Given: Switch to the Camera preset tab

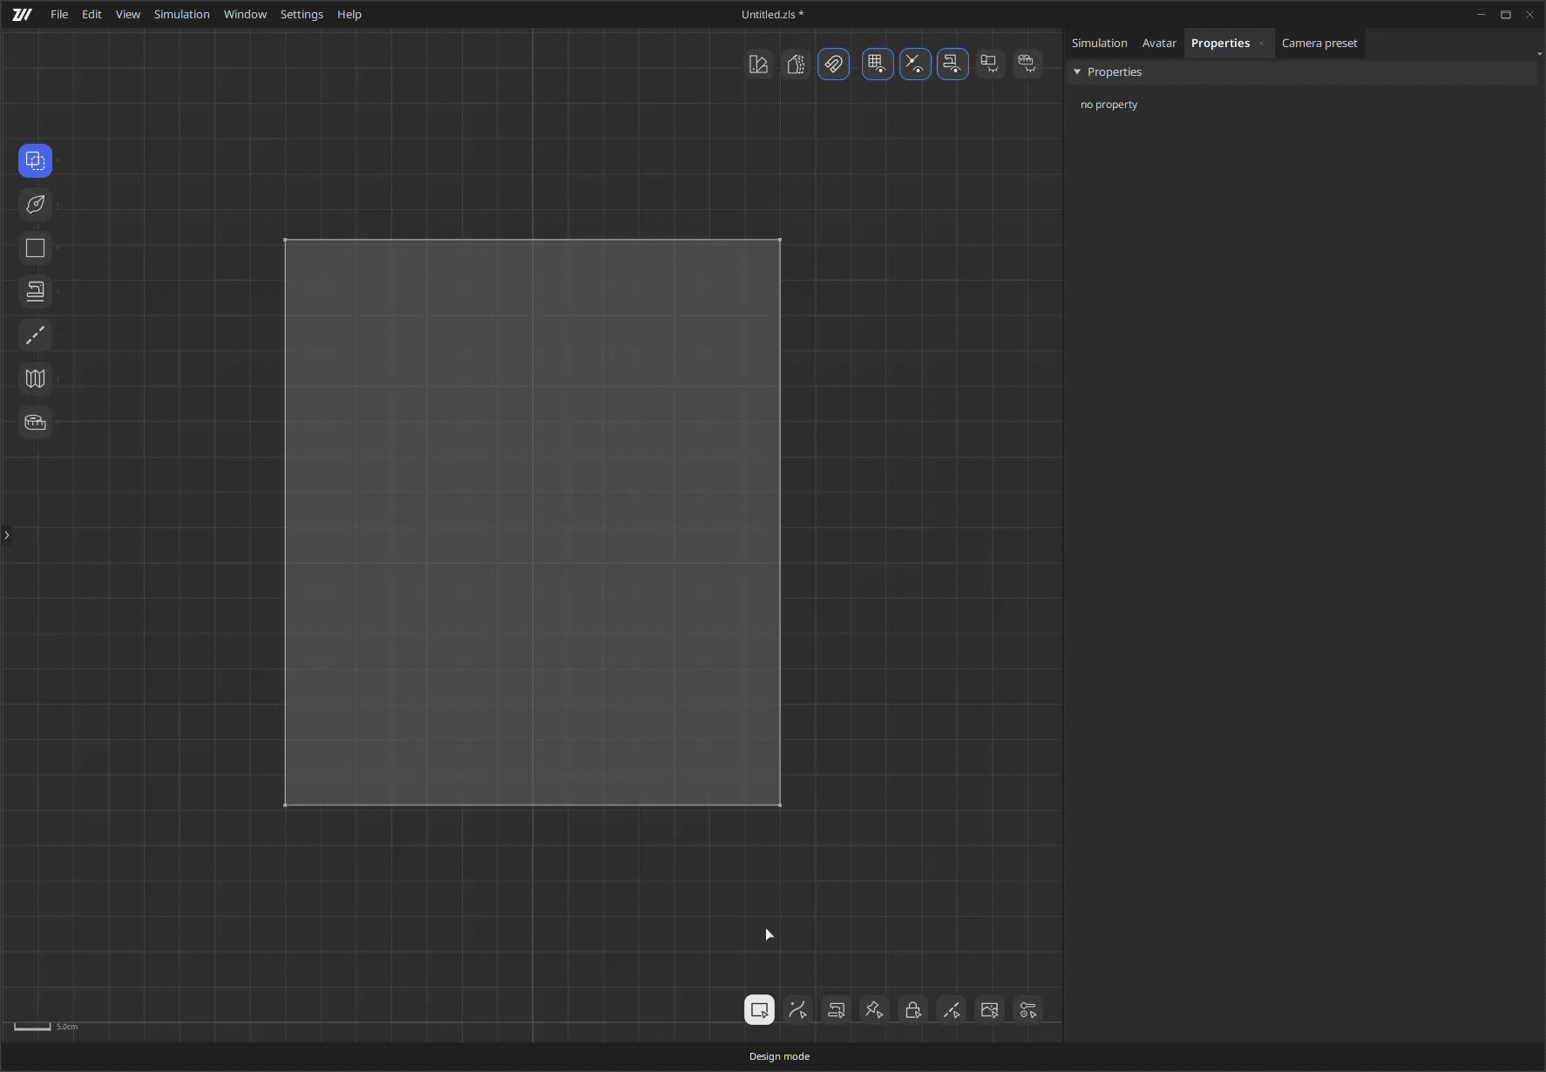Looking at the screenshot, I should coord(1319,44).
